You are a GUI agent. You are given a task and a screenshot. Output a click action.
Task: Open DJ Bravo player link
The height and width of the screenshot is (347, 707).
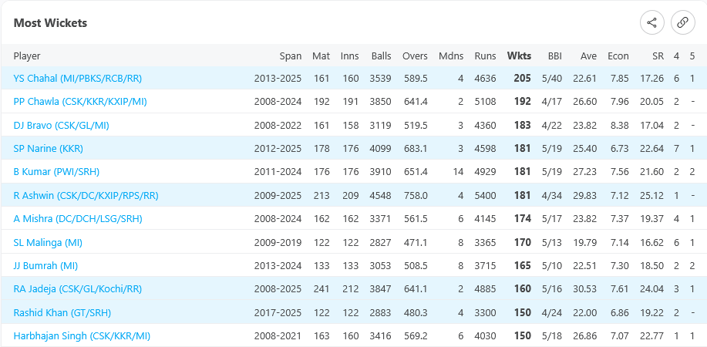[x=62, y=125]
